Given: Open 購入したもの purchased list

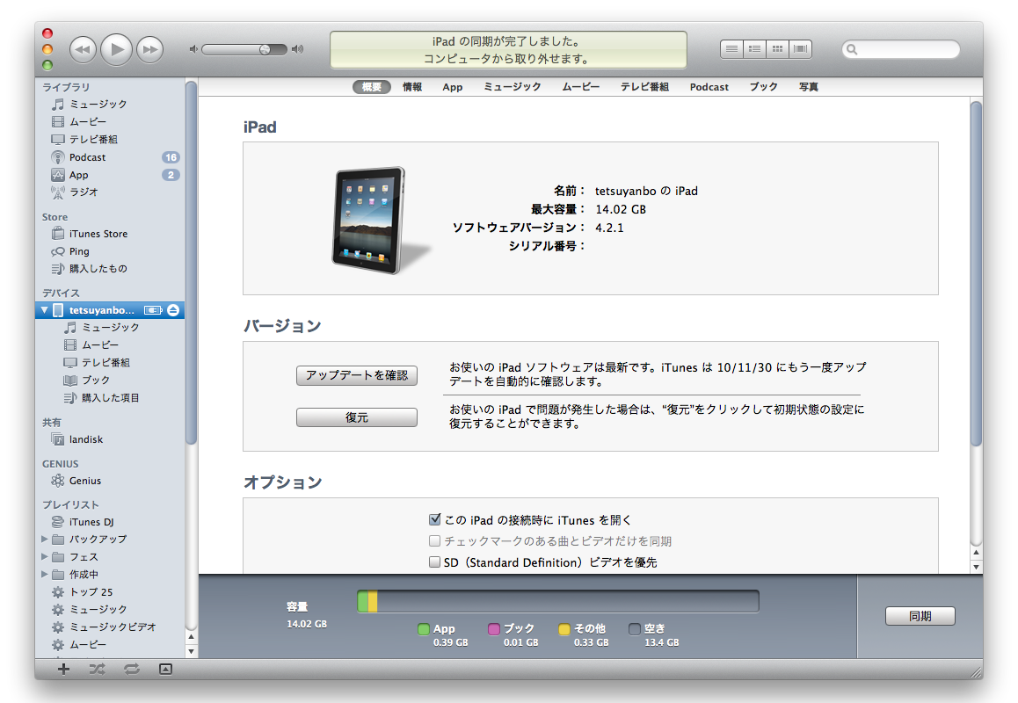Looking at the screenshot, I should click(110, 269).
